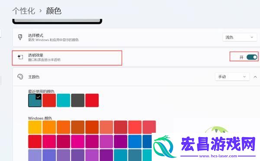Image resolution: width=260 pixels, height=161 pixels.
Task: Choose the second second-row pink-crimson swatch
Action: pos(49,141)
